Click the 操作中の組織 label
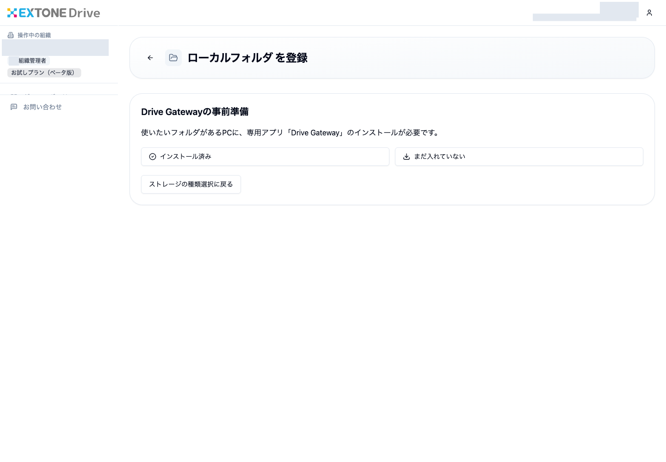The width and height of the screenshot is (666, 462). coord(34,35)
